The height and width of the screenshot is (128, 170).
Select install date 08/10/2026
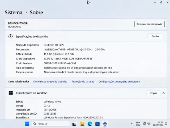(50, 110)
